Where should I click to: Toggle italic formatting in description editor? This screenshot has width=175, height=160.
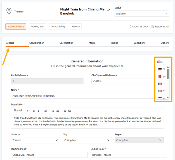coord(39,111)
